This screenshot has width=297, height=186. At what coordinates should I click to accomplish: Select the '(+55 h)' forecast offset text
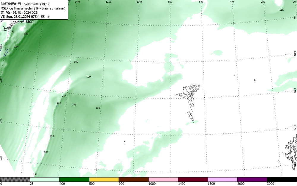coord(43,17)
